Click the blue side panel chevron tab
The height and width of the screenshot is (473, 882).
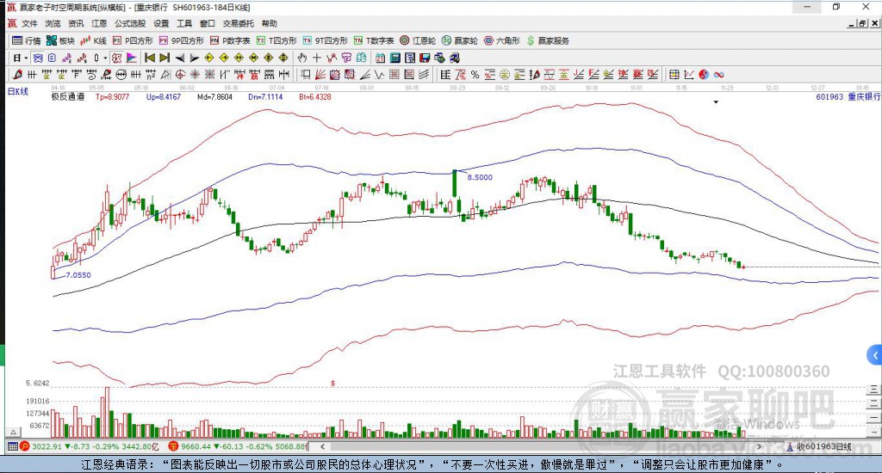click(875, 355)
